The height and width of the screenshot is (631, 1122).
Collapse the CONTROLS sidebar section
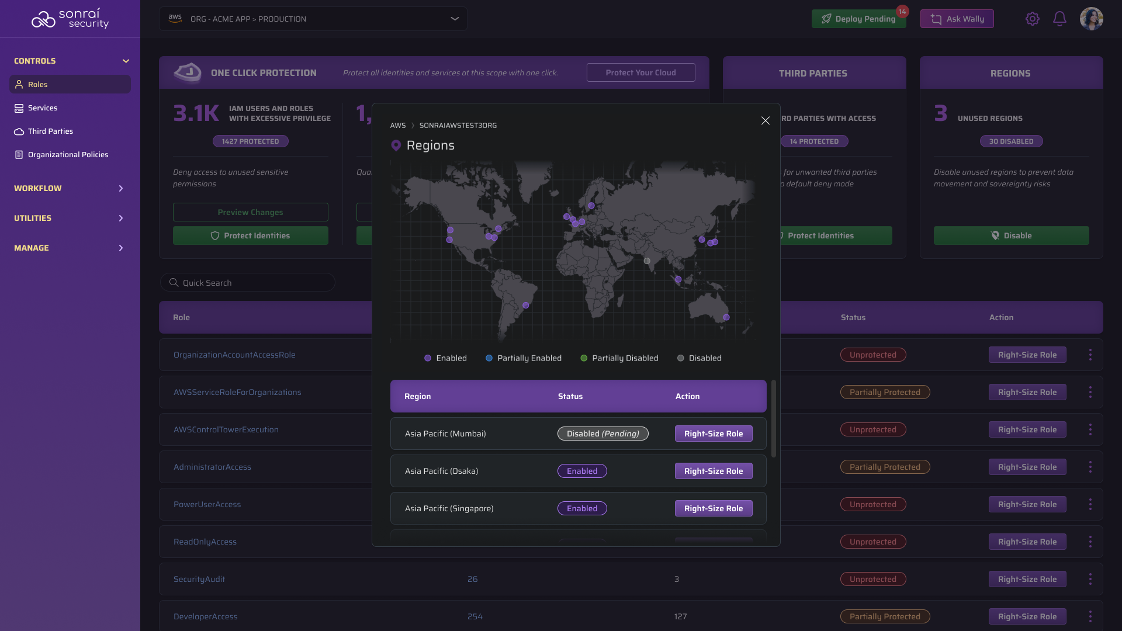(x=126, y=61)
